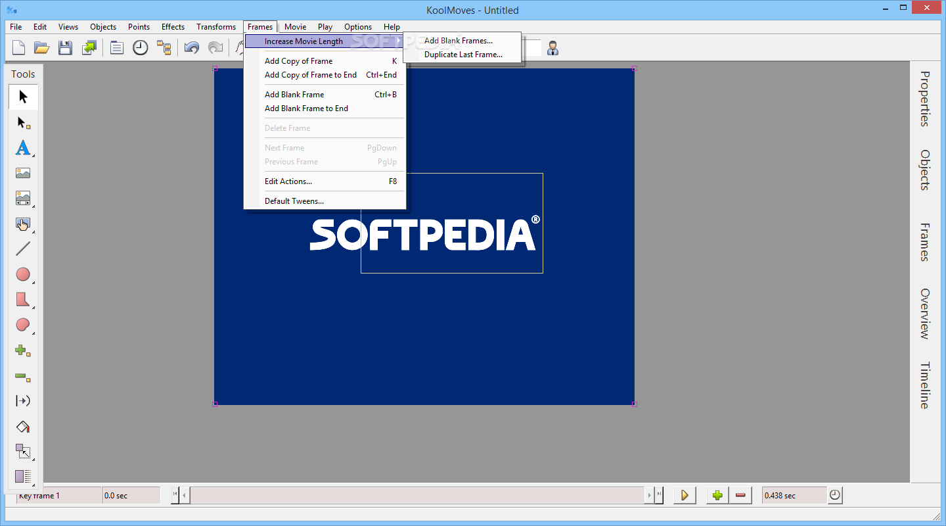946x526 pixels.
Task: Select the remove point green minus tool
Action: pos(23,376)
